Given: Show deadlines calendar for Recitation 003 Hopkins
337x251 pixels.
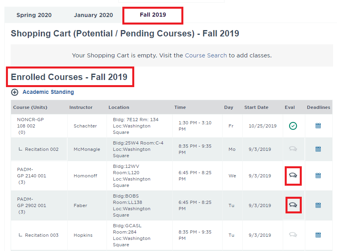Looking at the screenshot, I should click(x=318, y=235).
